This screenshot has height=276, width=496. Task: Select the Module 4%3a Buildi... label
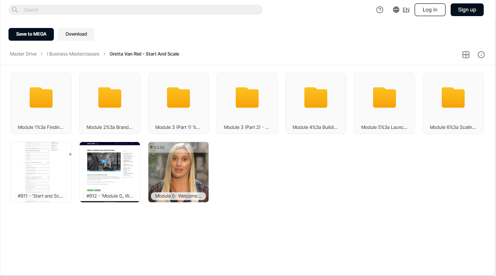click(315, 127)
